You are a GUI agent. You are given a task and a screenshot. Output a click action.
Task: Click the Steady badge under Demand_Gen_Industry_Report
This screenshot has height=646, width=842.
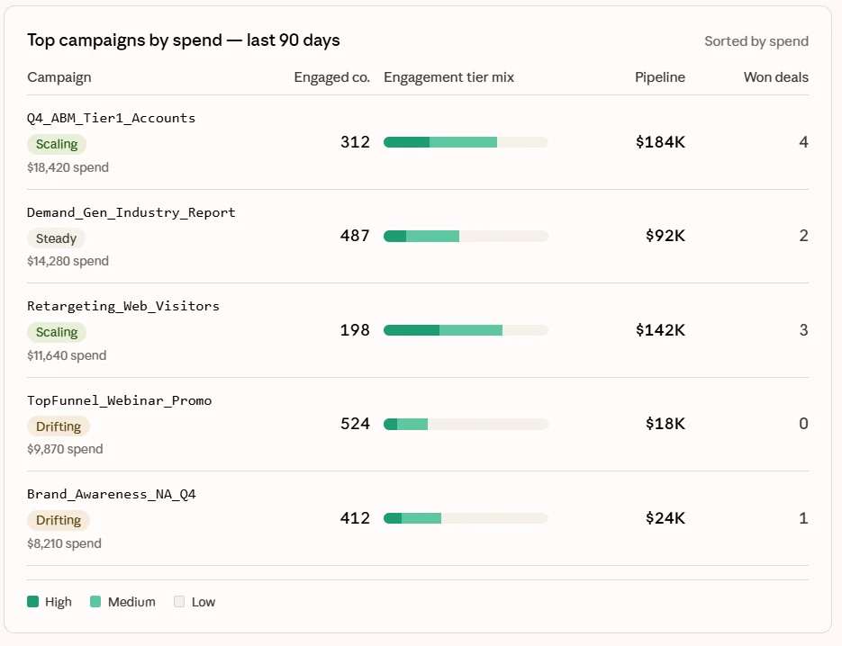pyautogui.click(x=56, y=238)
